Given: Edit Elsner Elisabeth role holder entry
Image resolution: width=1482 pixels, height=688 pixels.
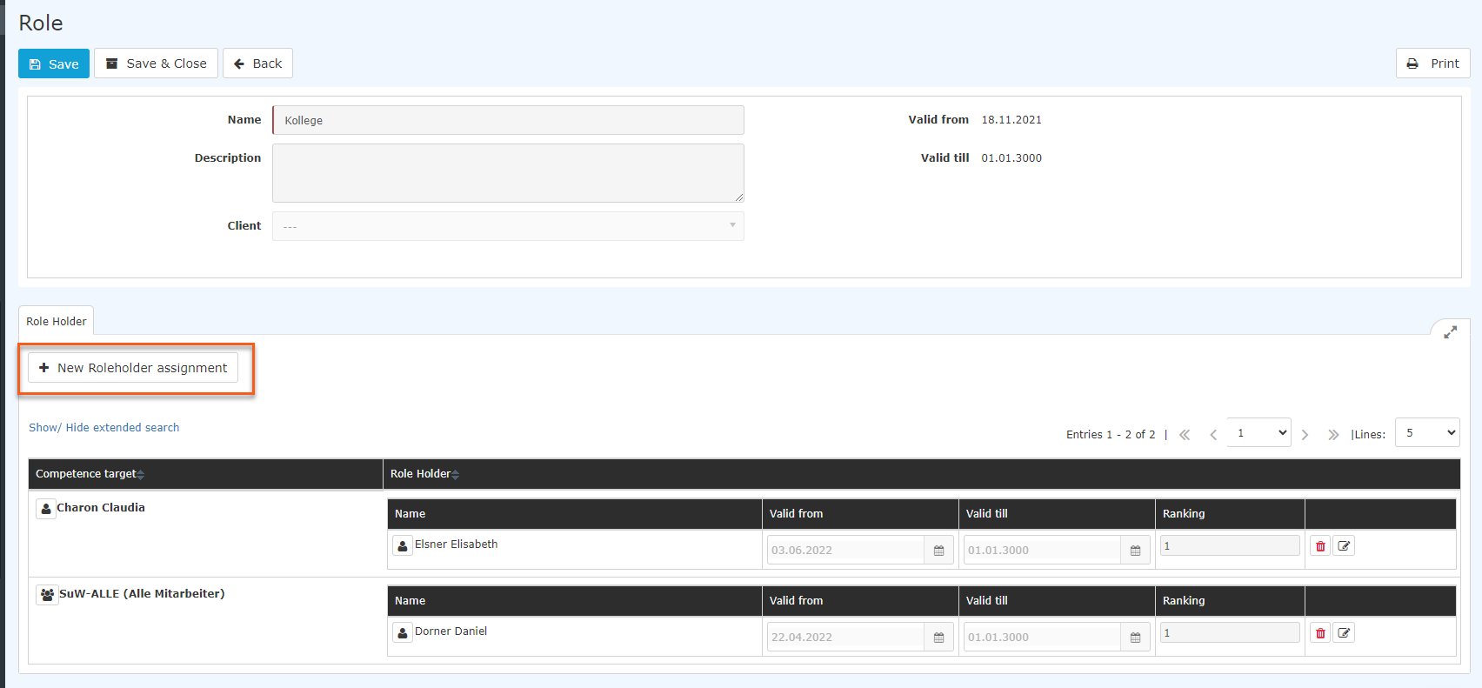Looking at the screenshot, I should pyautogui.click(x=1344, y=546).
